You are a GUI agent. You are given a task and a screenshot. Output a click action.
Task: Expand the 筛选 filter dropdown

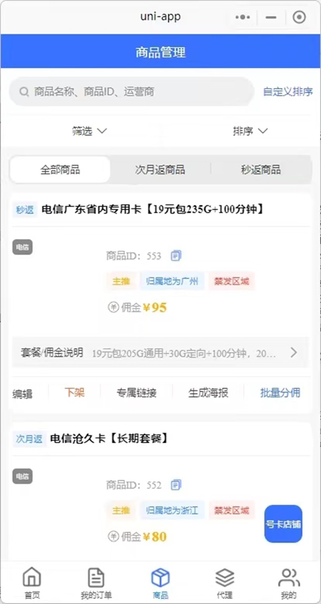pos(89,131)
